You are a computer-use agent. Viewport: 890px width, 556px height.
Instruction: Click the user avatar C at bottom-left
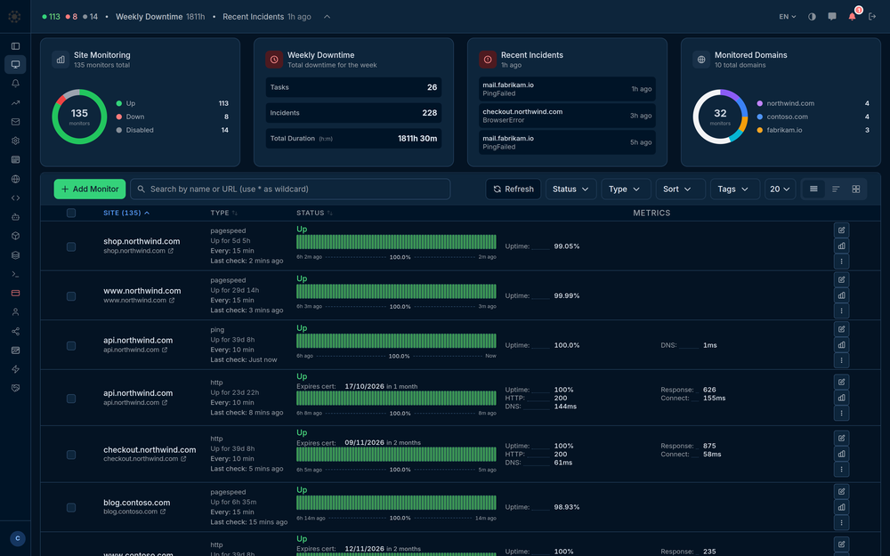pos(18,538)
